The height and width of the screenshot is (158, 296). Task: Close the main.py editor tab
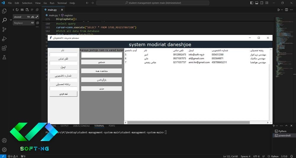(62, 10)
